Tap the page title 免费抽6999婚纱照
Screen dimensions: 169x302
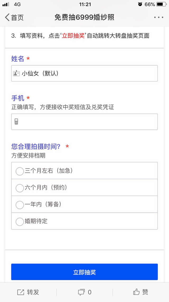(x=84, y=18)
